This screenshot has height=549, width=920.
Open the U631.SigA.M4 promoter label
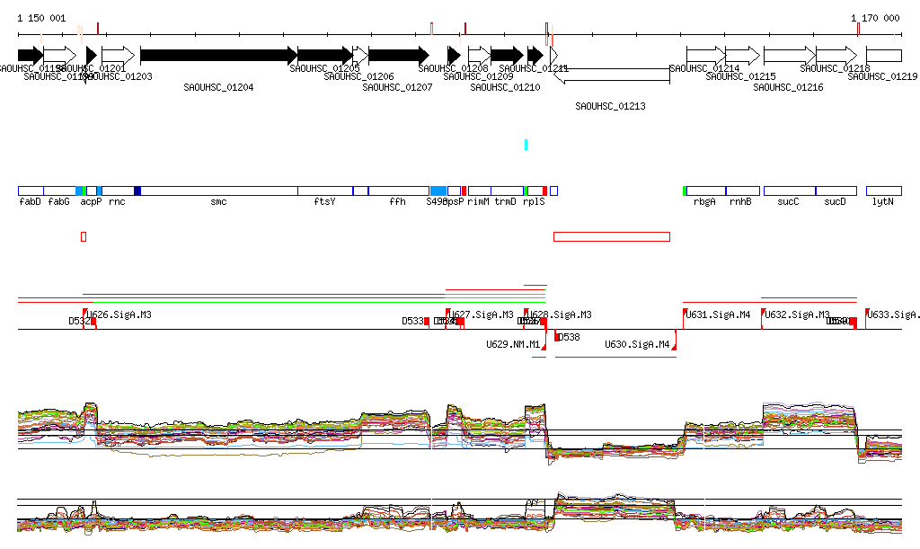click(x=718, y=315)
